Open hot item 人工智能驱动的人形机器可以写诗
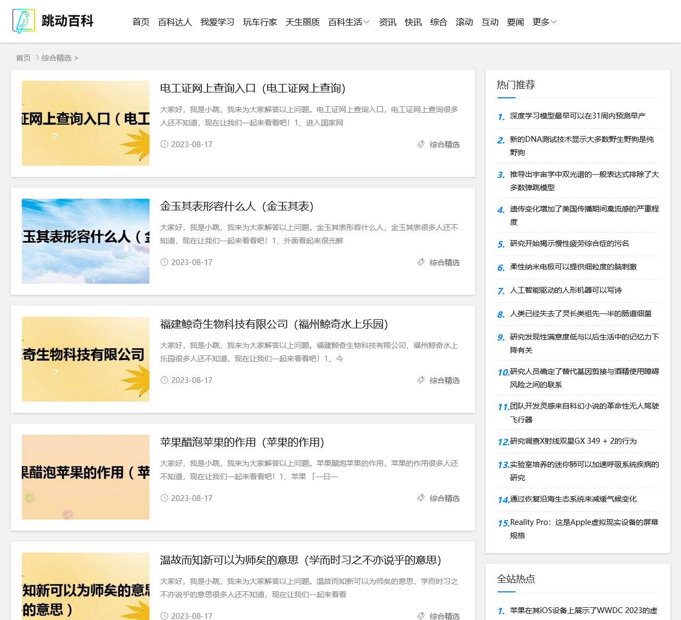 [x=566, y=290]
